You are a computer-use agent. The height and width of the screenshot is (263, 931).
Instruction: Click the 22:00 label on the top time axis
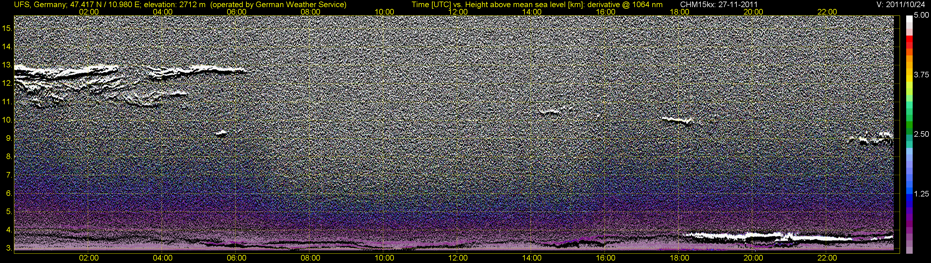coord(827,12)
